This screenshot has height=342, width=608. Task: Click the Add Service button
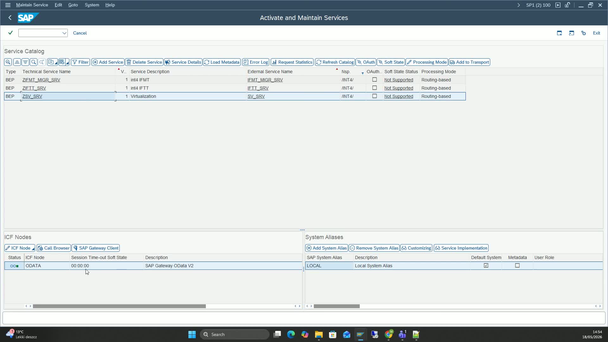(x=108, y=62)
